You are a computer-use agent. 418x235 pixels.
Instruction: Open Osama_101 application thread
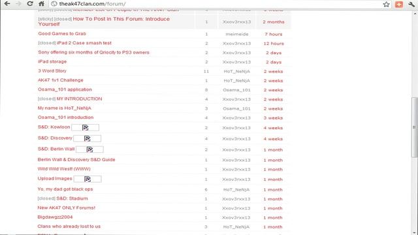coord(65,89)
